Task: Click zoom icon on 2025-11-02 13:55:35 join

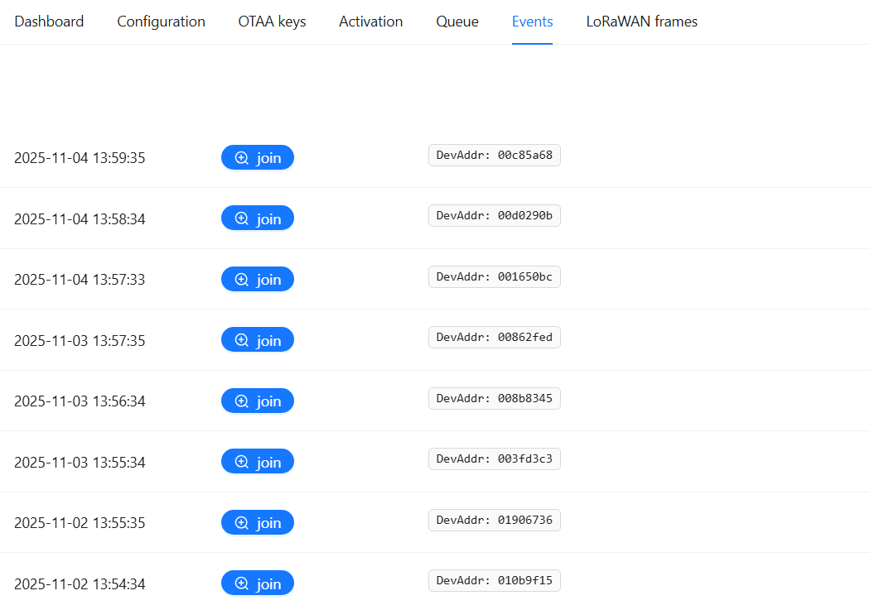Action: [x=242, y=523]
